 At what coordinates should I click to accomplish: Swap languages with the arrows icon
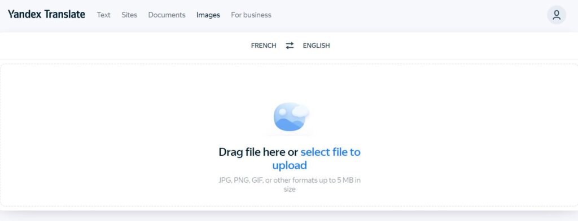(290, 46)
